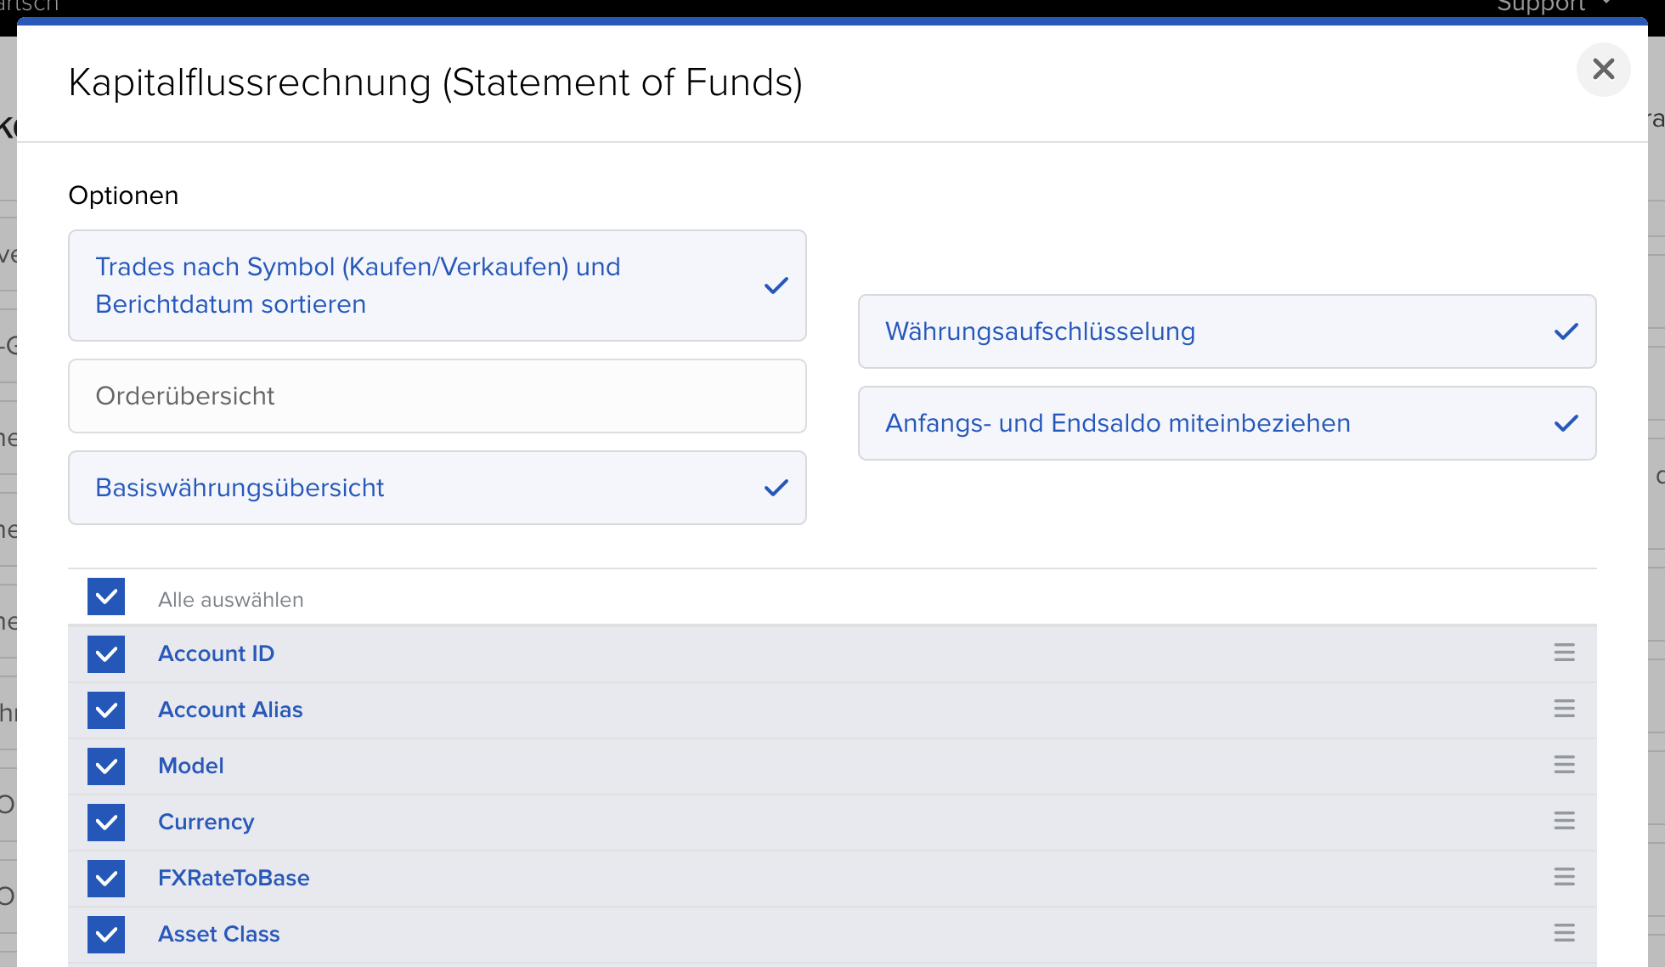Uncheck the Account ID checkbox
The height and width of the screenshot is (967, 1665).
pyautogui.click(x=106, y=654)
